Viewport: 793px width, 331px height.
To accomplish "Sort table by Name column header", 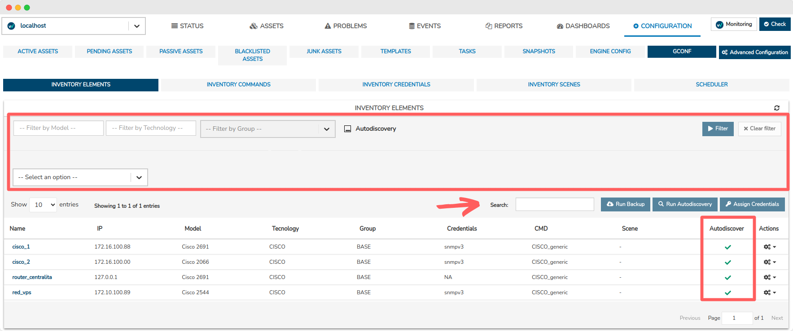I will pos(18,228).
